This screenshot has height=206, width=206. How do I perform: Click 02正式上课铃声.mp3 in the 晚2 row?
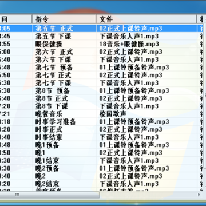pyautogui.click(x=130, y=176)
